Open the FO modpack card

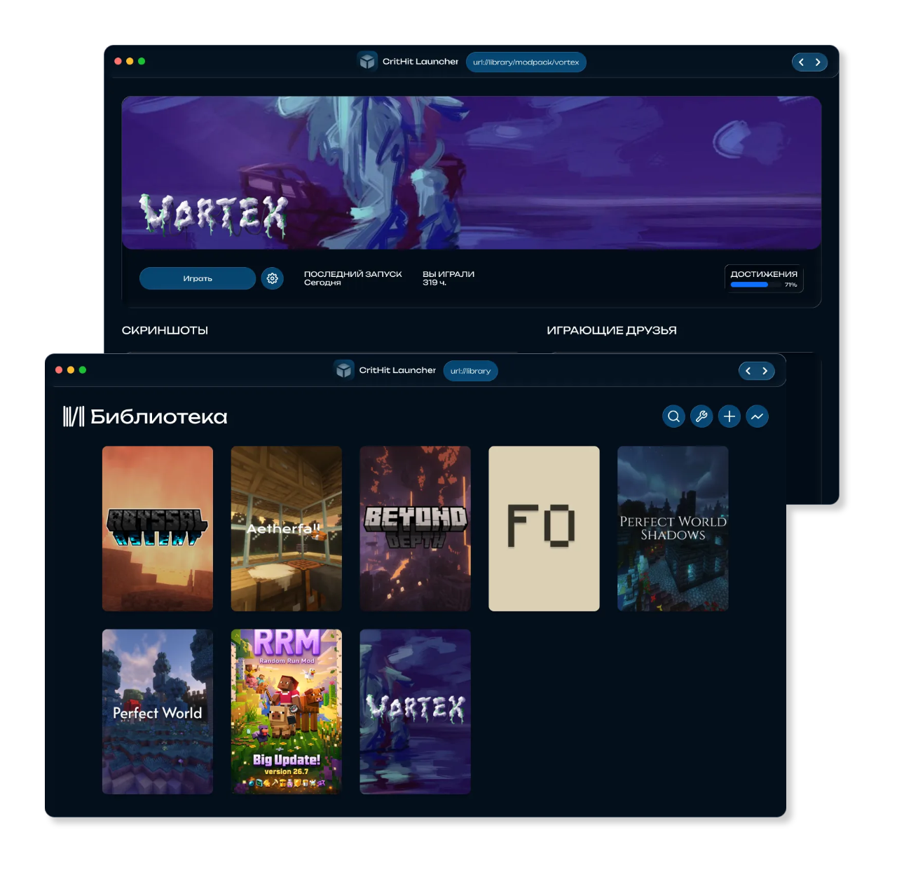[544, 529]
